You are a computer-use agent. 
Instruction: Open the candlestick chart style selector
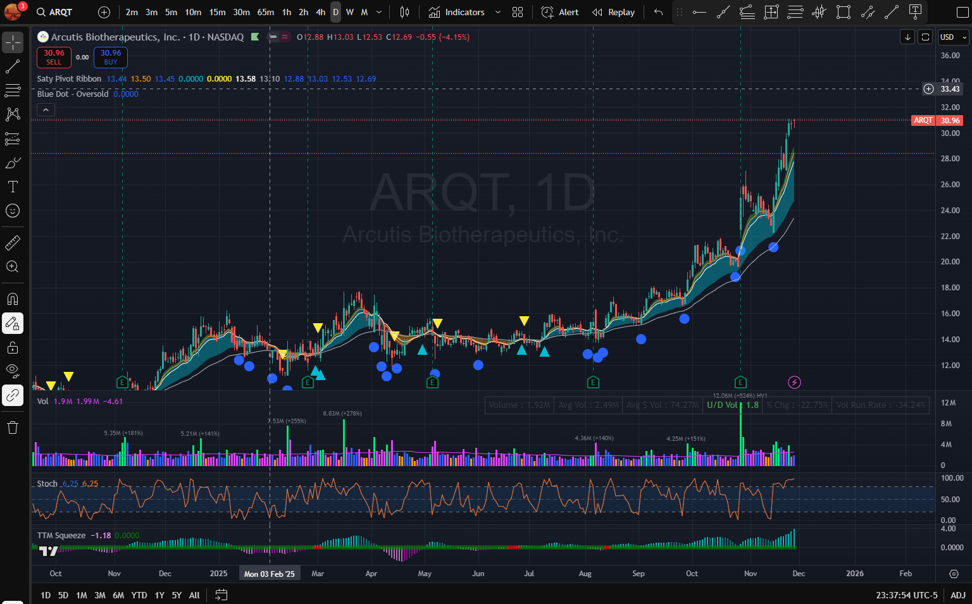point(405,12)
